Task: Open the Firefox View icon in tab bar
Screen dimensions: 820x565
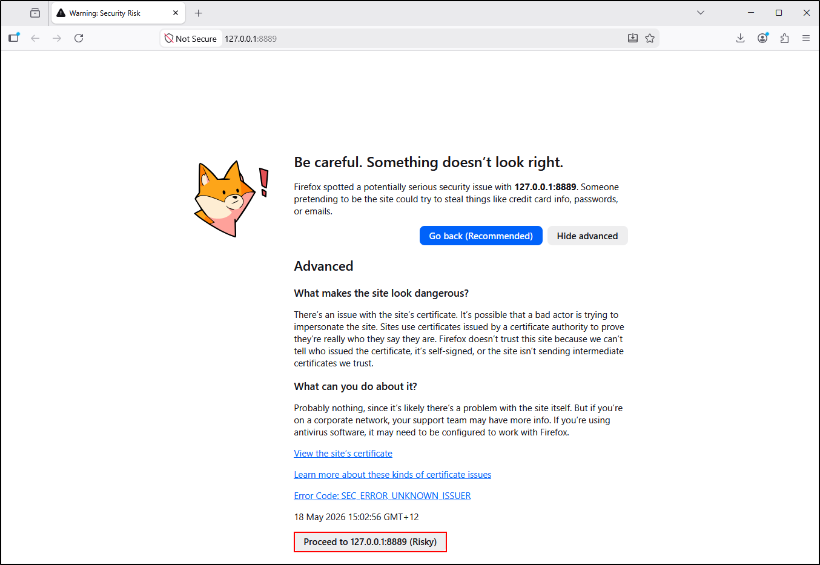Action: pyautogui.click(x=35, y=13)
